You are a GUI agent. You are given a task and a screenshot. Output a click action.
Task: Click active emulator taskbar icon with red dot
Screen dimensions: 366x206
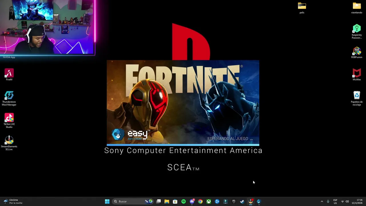250,201
